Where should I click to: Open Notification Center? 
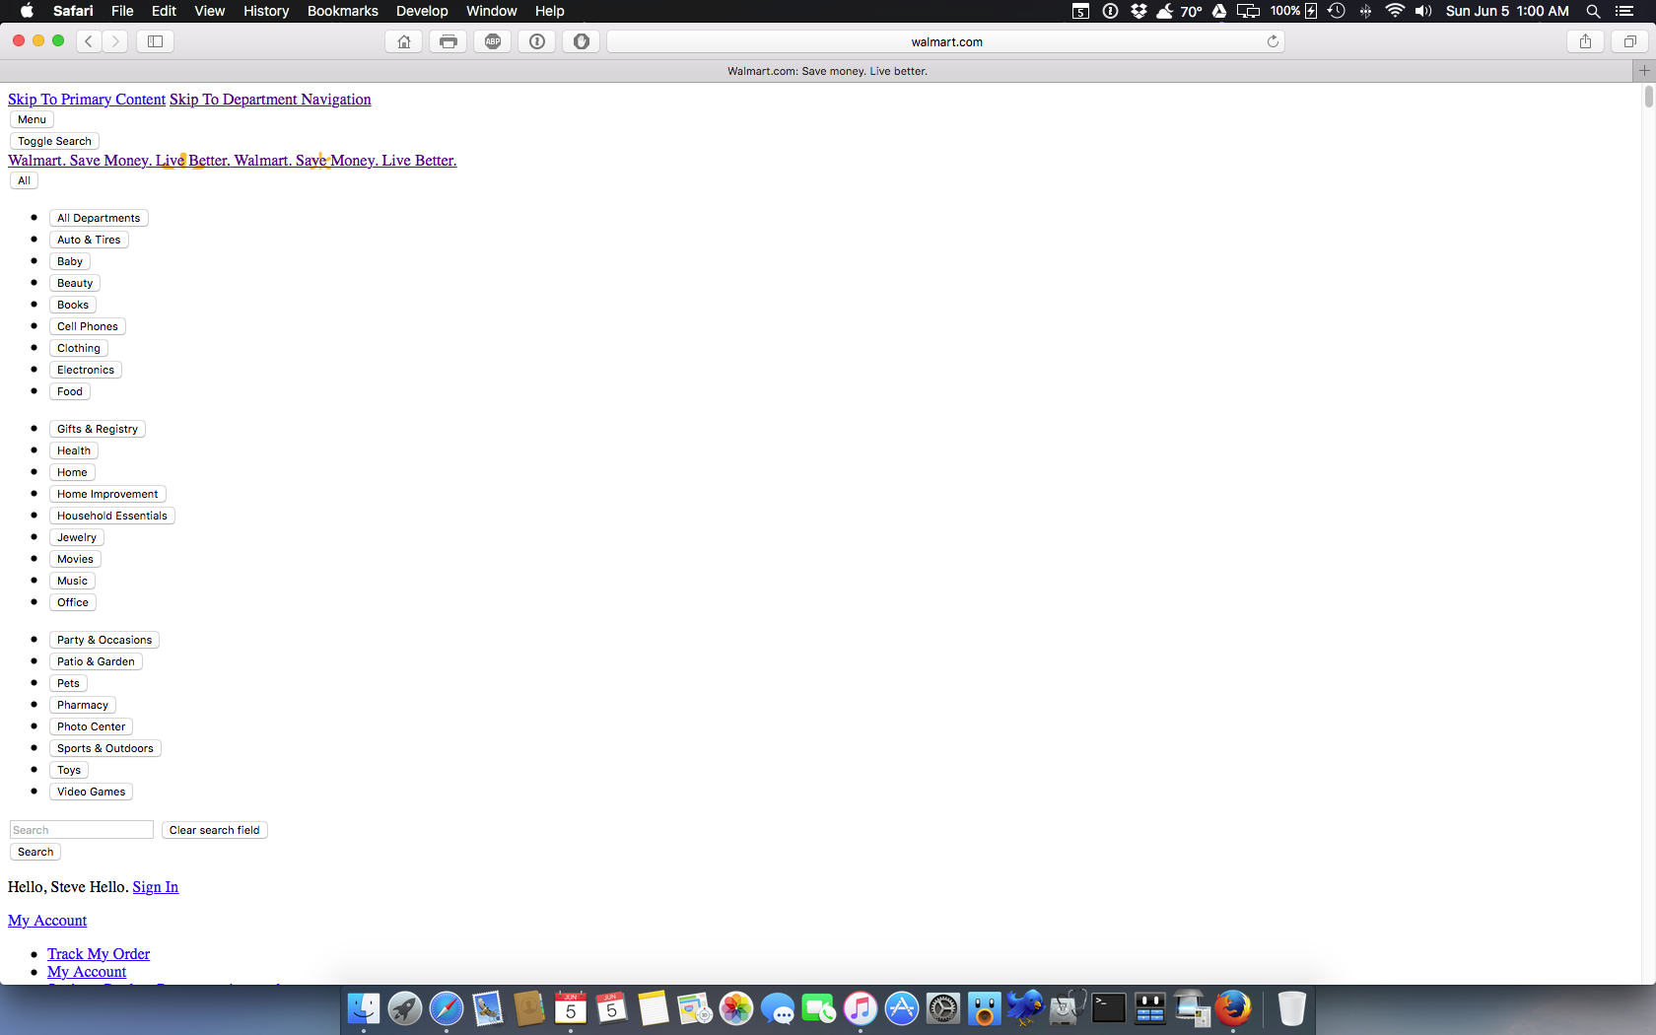(1624, 11)
